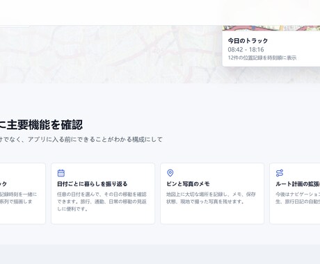Select the 日付ごとに暮らしを振り返る card heading
Image resolution: width=320 pixels, height=264 pixels.
(93, 184)
